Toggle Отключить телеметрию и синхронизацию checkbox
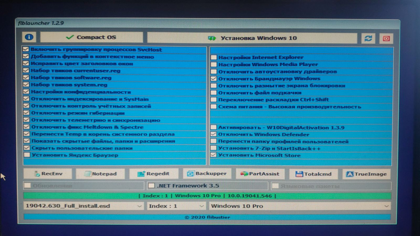This screenshot has height=236, width=420. (26, 120)
